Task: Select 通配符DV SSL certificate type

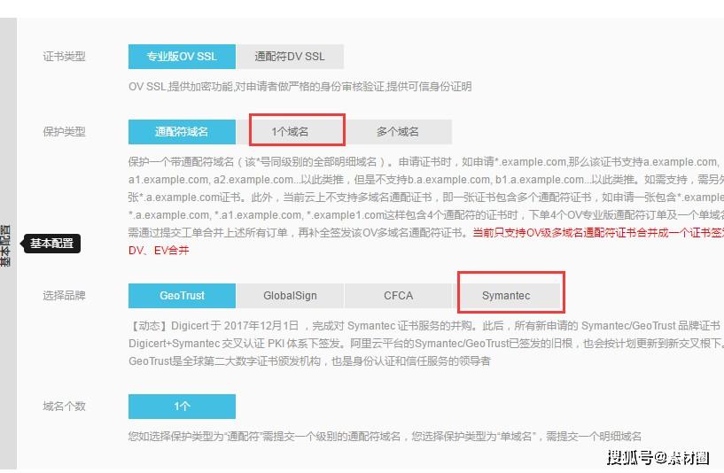Action: tap(290, 57)
